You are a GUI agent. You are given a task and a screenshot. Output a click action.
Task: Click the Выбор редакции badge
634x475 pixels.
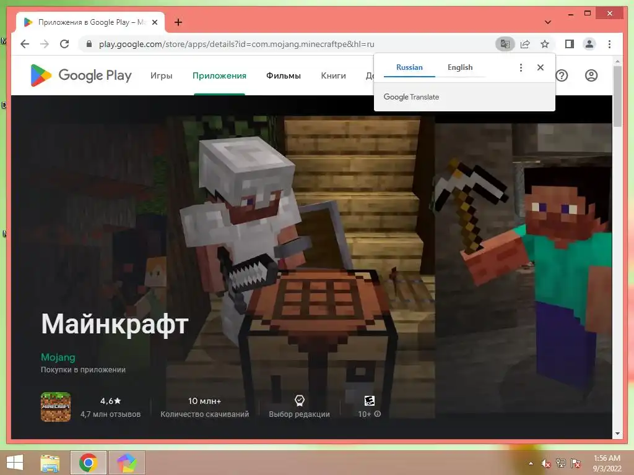299,407
